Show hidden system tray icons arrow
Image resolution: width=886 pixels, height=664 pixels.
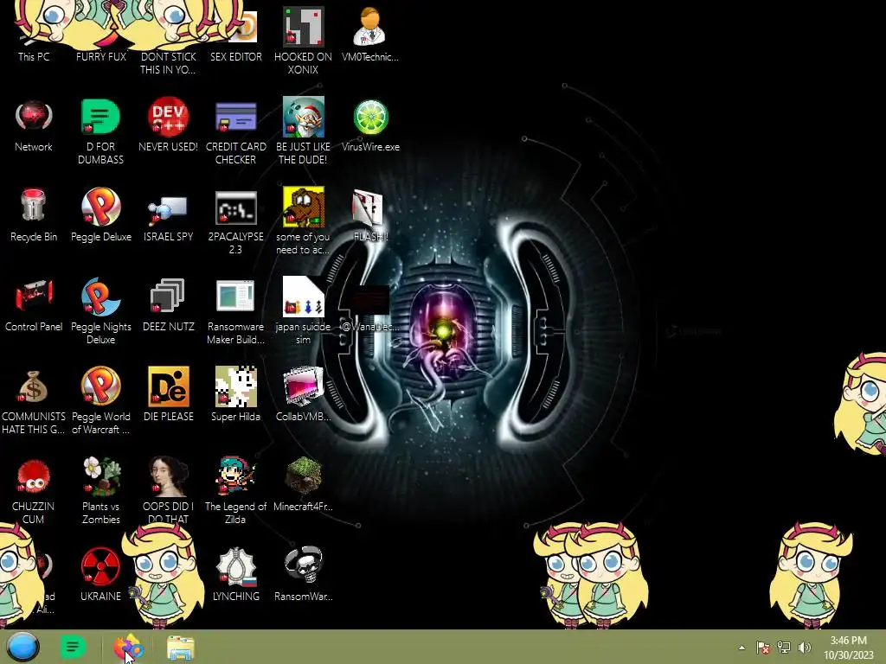click(x=742, y=648)
